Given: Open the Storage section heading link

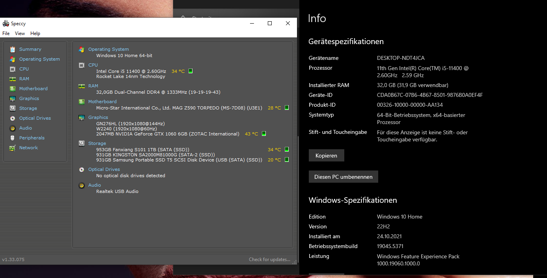Looking at the screenshot, I should [97, 143].
